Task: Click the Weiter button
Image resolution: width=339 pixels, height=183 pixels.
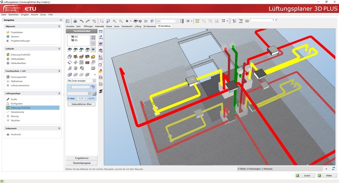Action: (327, 176)
